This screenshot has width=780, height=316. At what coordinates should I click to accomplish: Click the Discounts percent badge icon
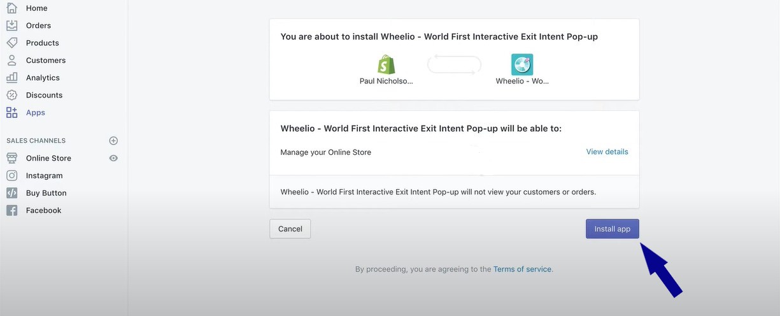click(x=11, y=95)
